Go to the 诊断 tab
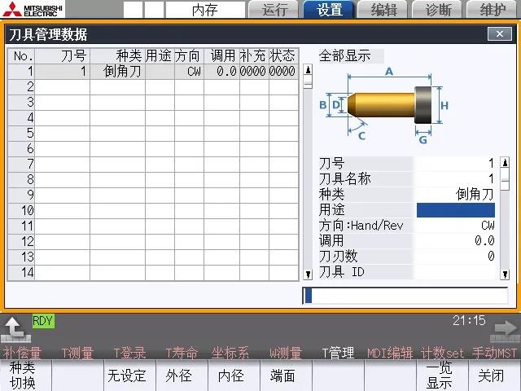Screen dimensions: 521x391 click(438, 10)
